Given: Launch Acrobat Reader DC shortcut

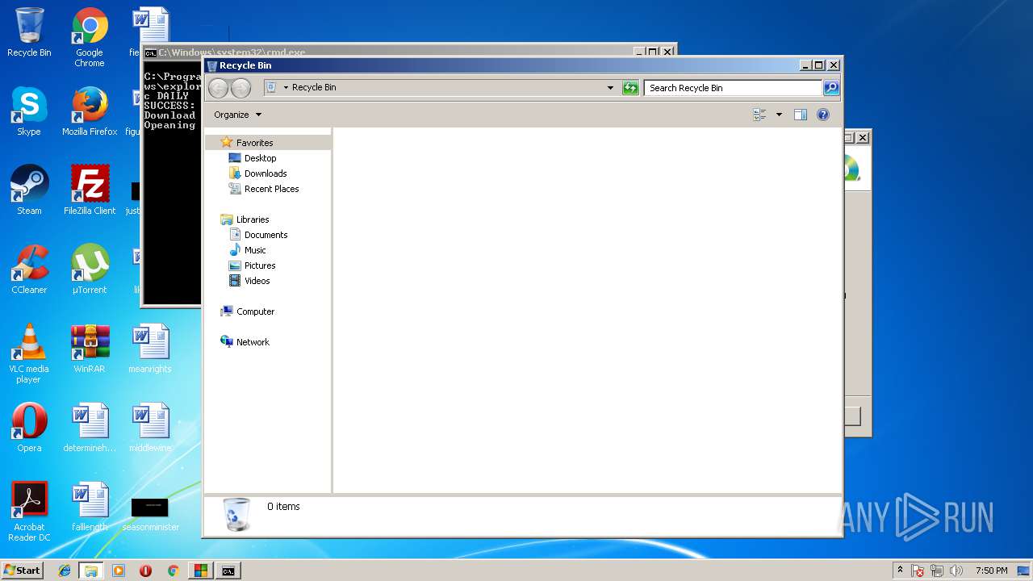Looking at the screenshot, I should coord(29,512).
